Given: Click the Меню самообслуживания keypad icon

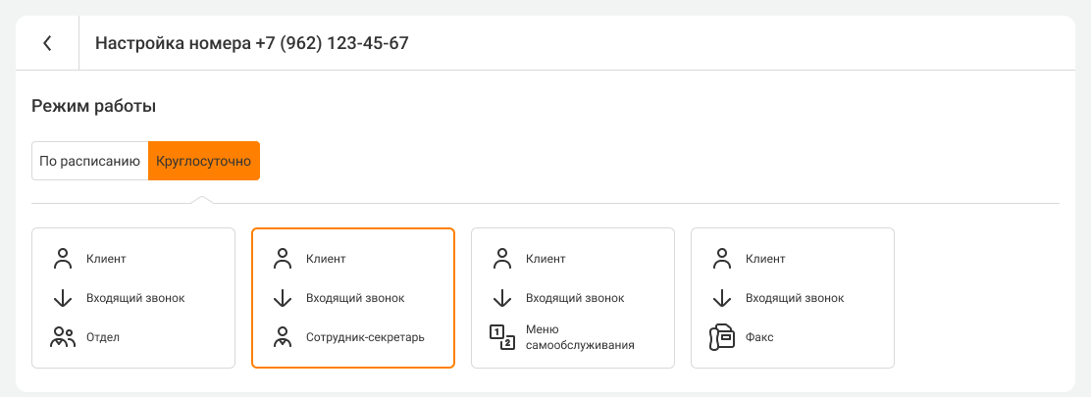Looking at the screenshot, I should (x=502, y=337).
